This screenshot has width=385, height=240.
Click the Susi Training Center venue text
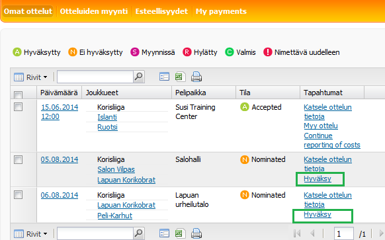pyautogui.click(x=195, y=112)
